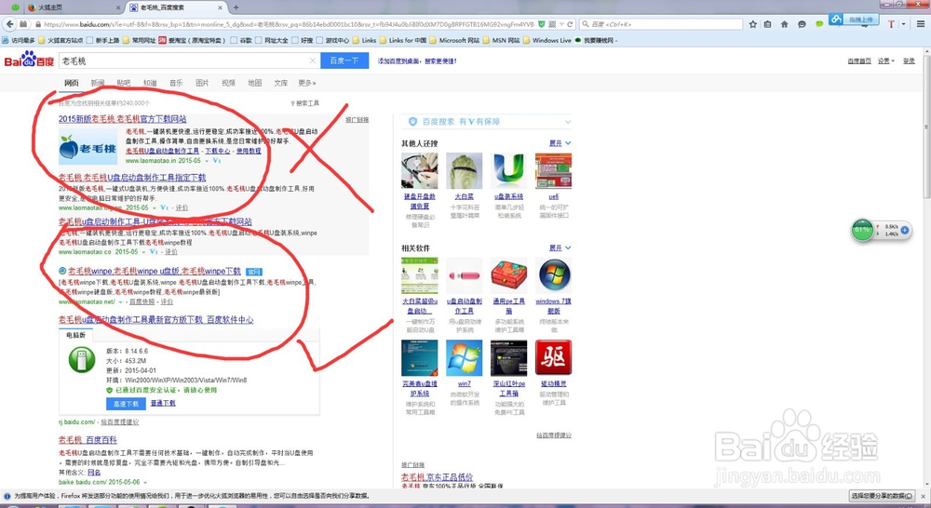This screenshot has height=508, width=931.
Task: Click the 普通下载 link
Action: (x=163, y=403)
